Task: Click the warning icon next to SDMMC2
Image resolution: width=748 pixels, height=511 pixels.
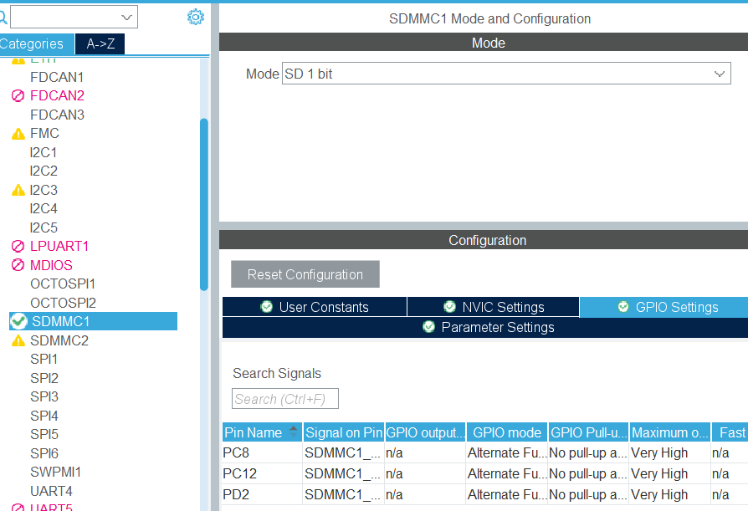Action: click(18, 340)
